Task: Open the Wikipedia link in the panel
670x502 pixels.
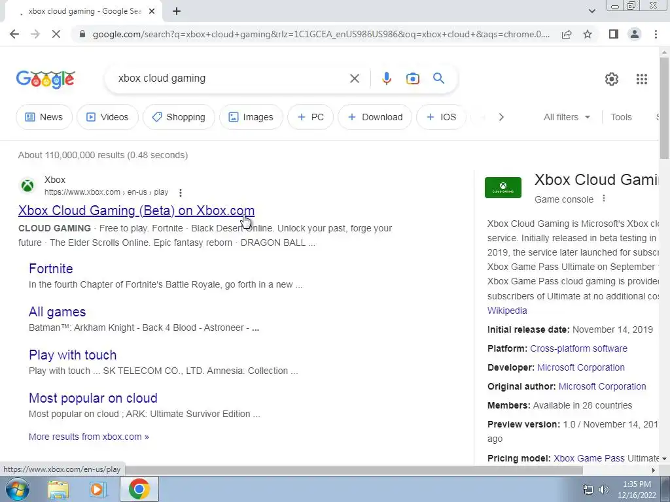Action: point(507,310)
